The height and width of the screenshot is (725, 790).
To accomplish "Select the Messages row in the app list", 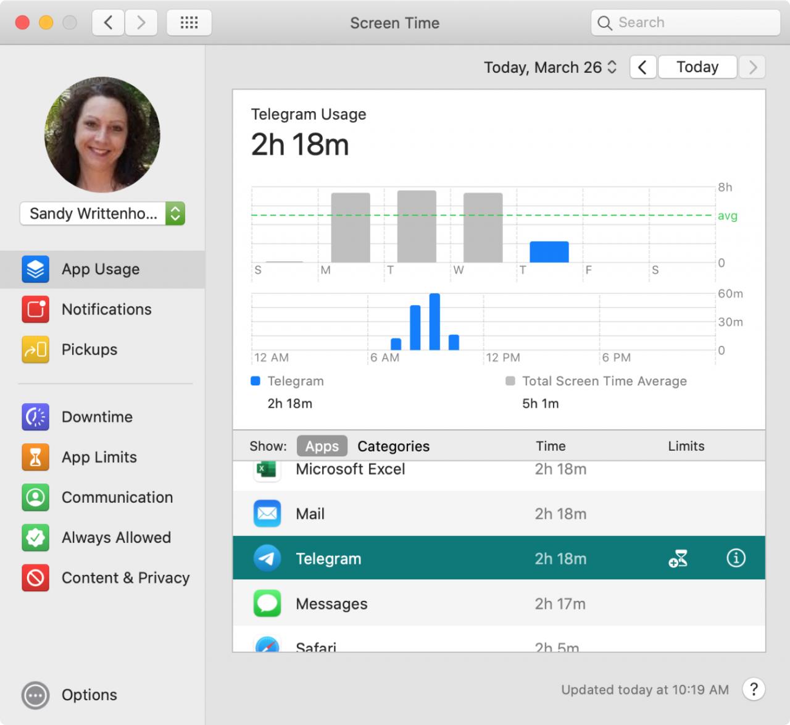I will coord(499,603).
